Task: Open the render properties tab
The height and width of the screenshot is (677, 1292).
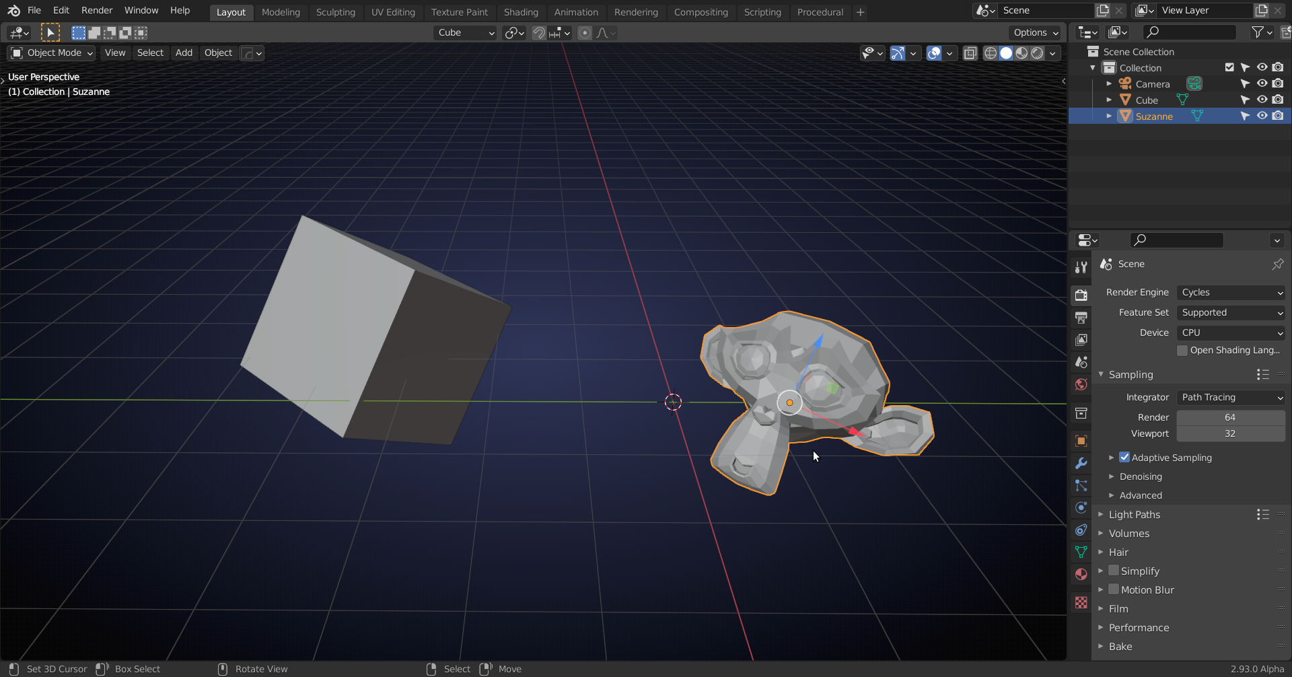Action: (1081, 295)
